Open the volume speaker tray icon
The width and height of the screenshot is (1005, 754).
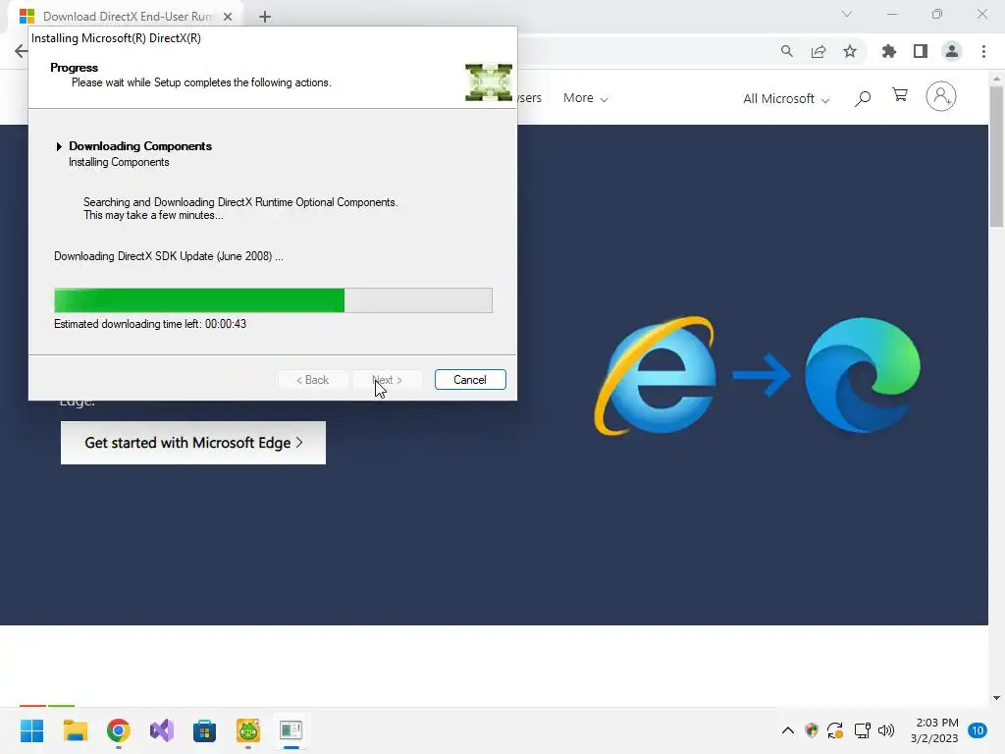(x=886, y=730)
